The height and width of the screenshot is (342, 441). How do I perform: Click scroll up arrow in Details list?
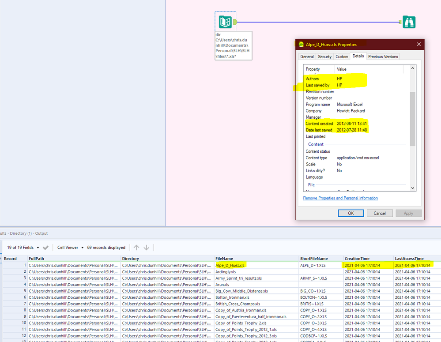[413, 68]
